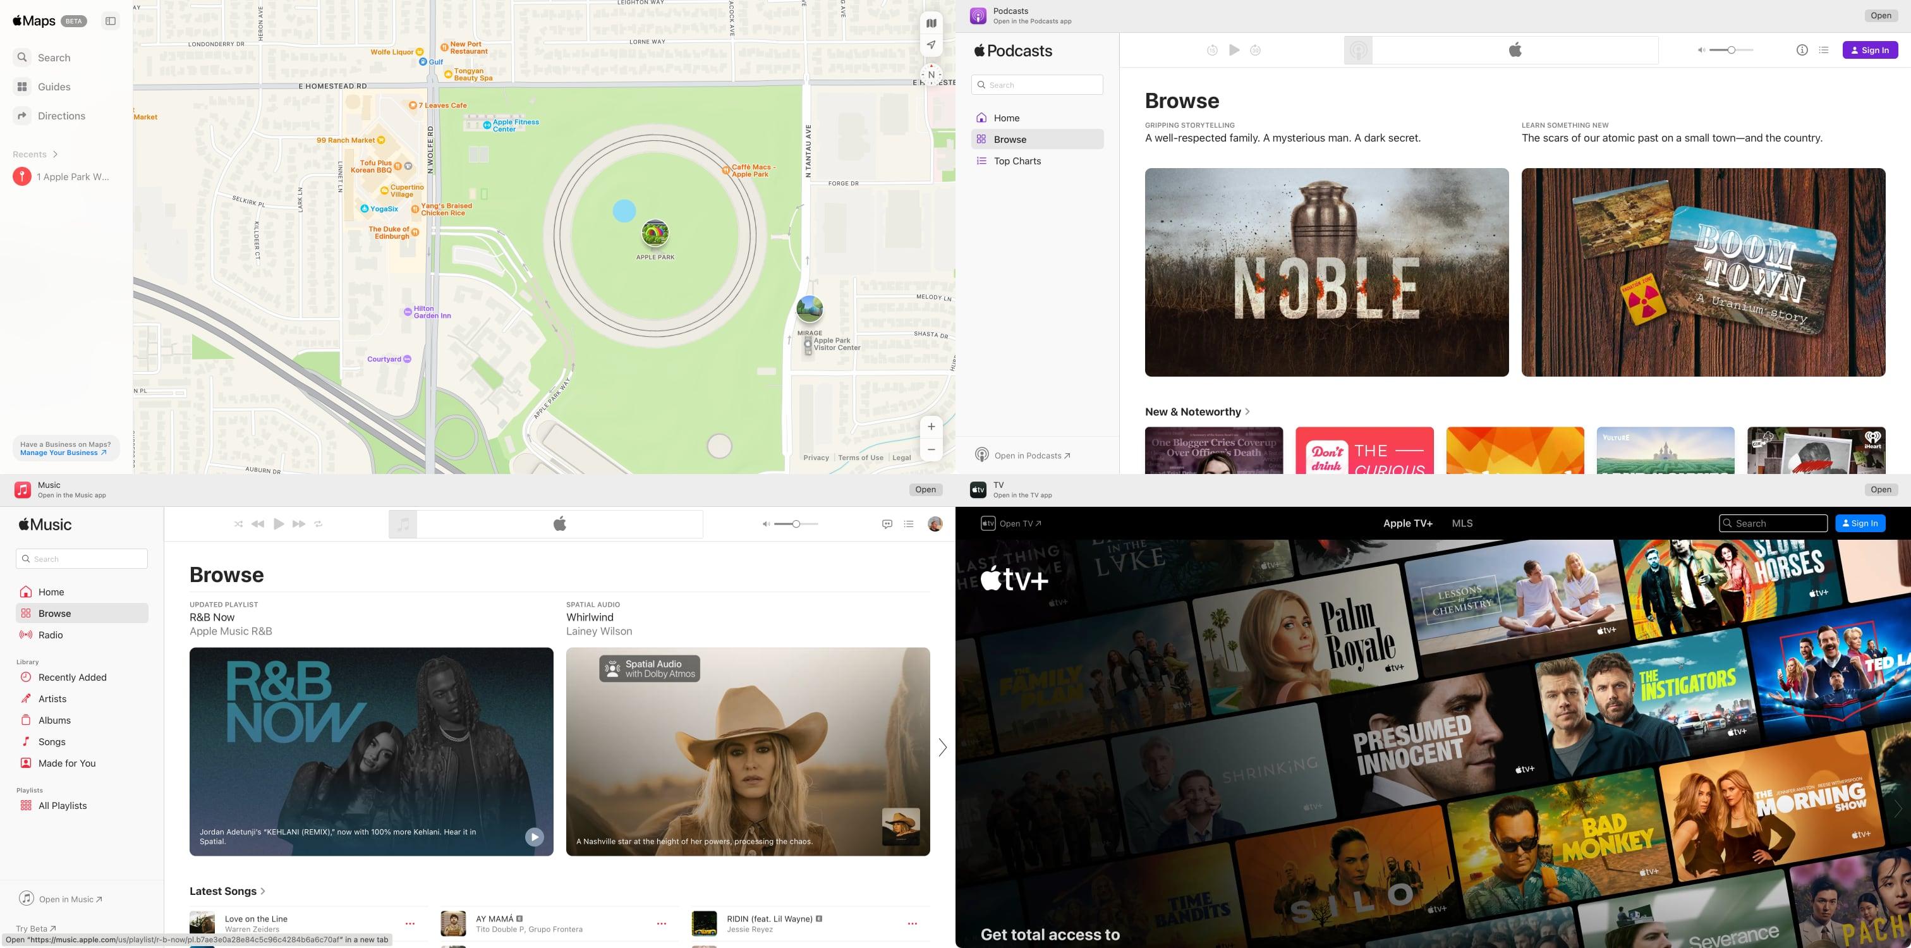This screenshot has width=1911, height=948.
Task: Click Manage Your Business link
Action: point(63,453)
